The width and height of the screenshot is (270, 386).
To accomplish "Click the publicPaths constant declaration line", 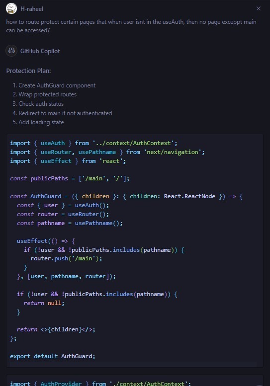I will [x=70, y=178].
